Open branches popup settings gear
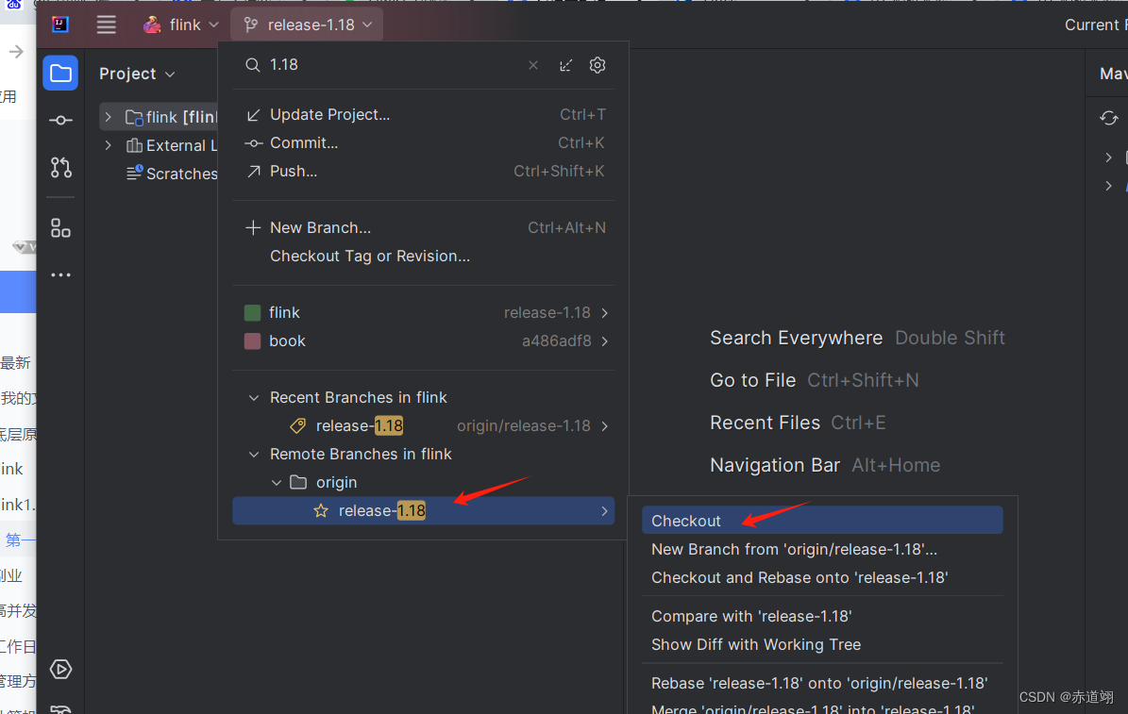The height and width of the screenshot is (714, 1128). (598, 65)
